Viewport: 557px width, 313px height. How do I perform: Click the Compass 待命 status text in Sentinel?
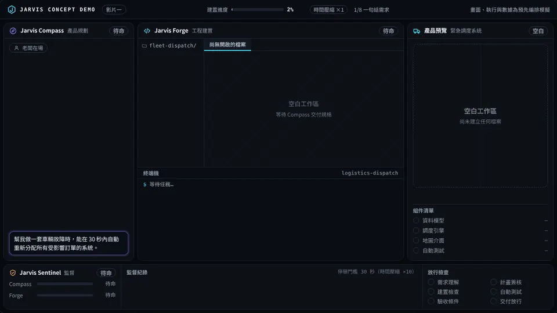[x=110, y=284]
